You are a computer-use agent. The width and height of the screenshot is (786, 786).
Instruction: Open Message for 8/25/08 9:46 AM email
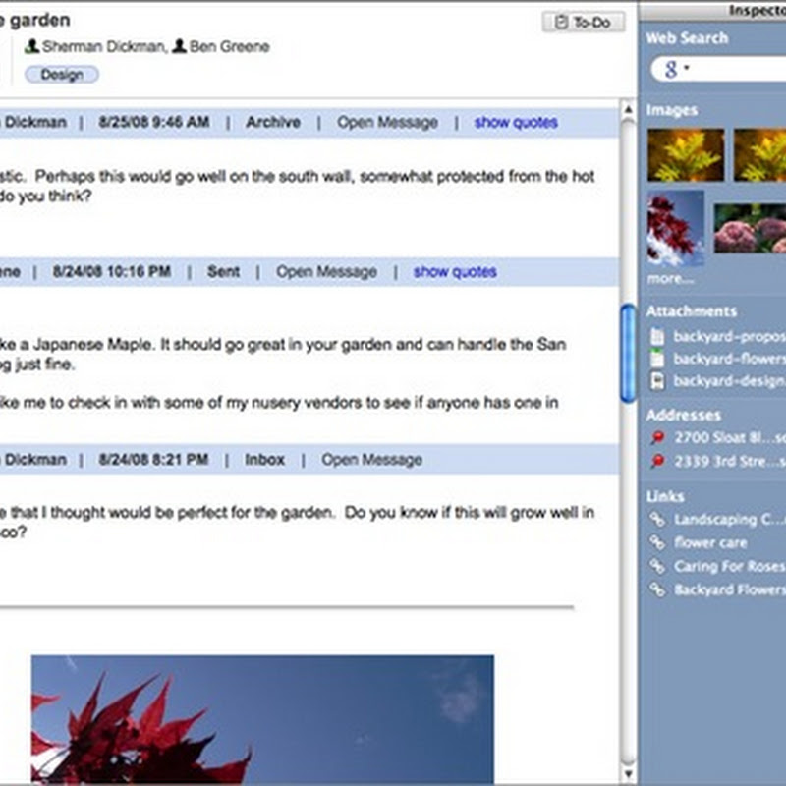tap(387, 122)
